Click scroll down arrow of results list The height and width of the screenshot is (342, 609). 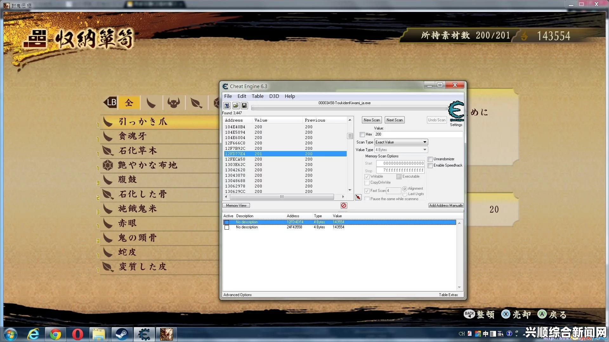coord(350,190)
